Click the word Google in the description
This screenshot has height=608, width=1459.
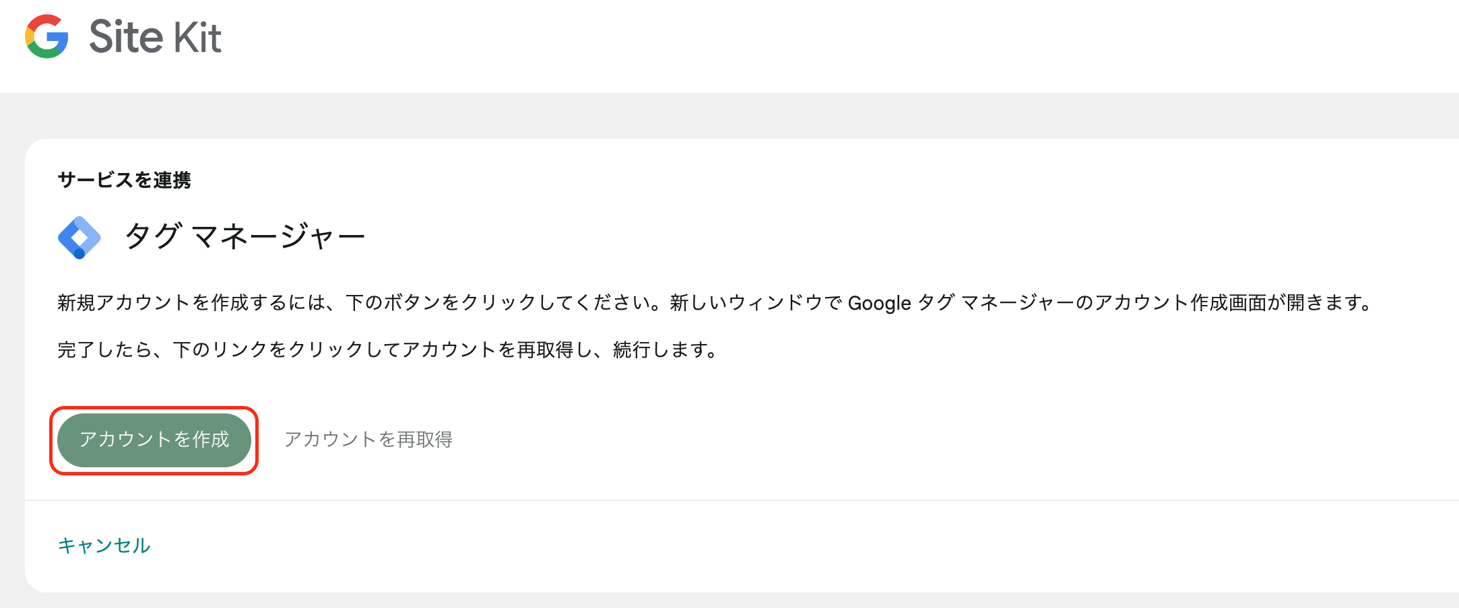[879, 304]
